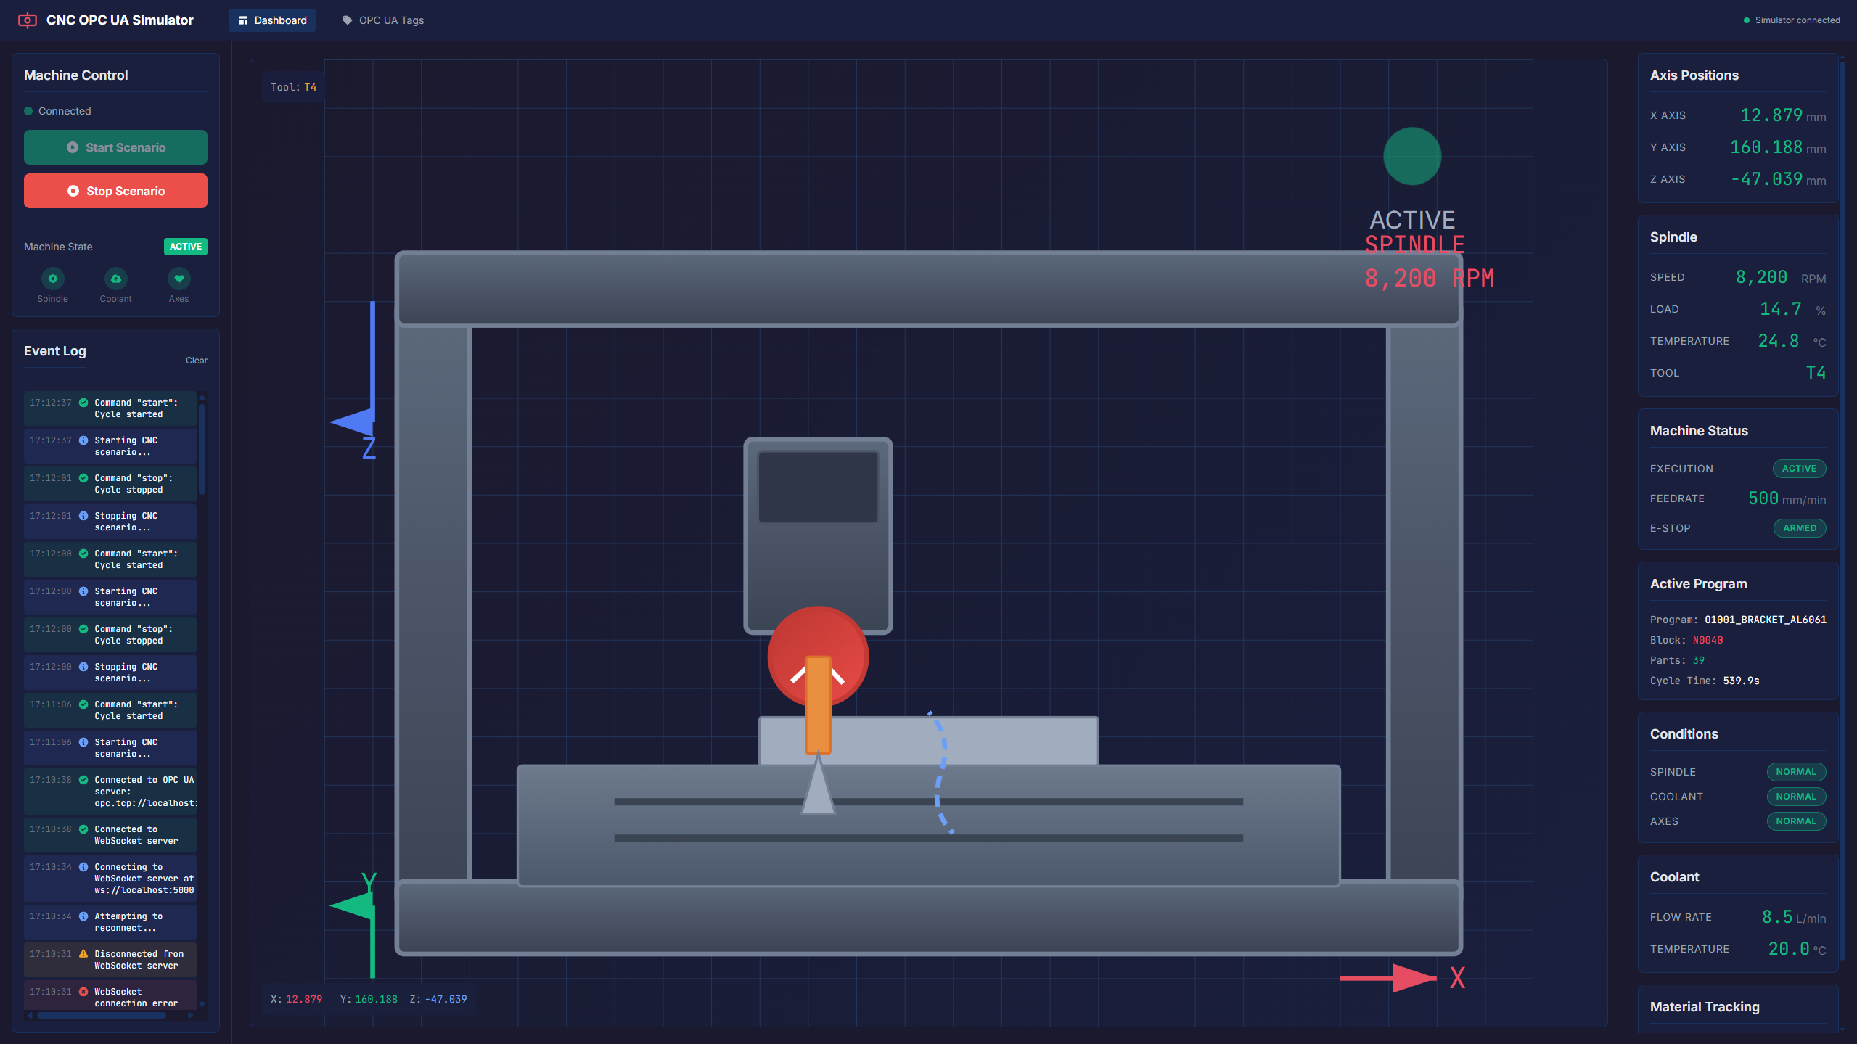Clear the Event Log
The height and width of the screenshot is (1044, 1857).
tap(196, 360)
